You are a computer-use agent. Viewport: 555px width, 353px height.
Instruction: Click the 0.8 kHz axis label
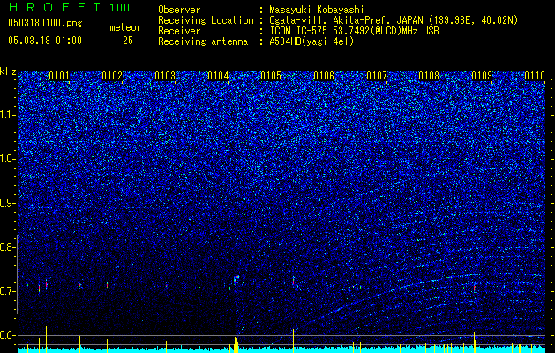8,247
